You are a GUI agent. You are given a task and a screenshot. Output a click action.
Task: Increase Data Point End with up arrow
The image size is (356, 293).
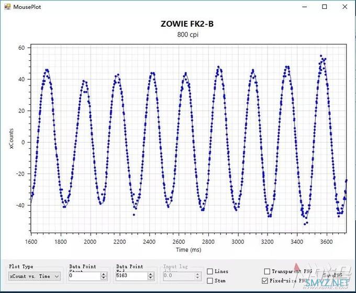pyautogui.click(x=151, y=274)
